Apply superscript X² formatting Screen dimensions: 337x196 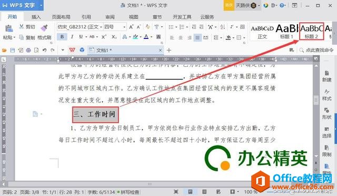(x=104, y=37)
